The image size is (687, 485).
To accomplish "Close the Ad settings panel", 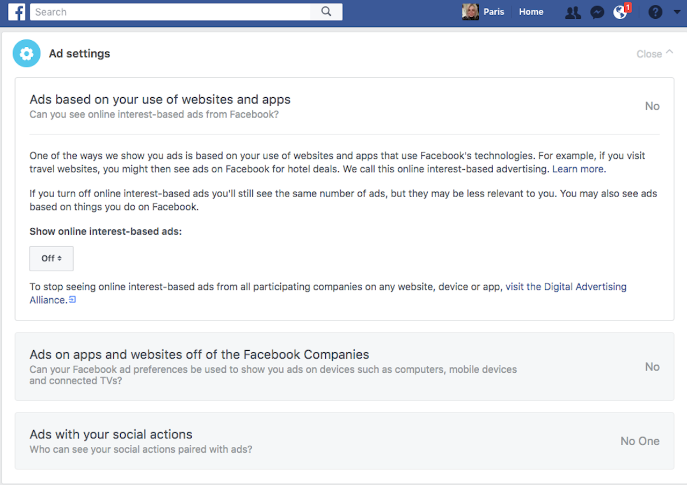I will pyautogui.click(x=654, y=54).
